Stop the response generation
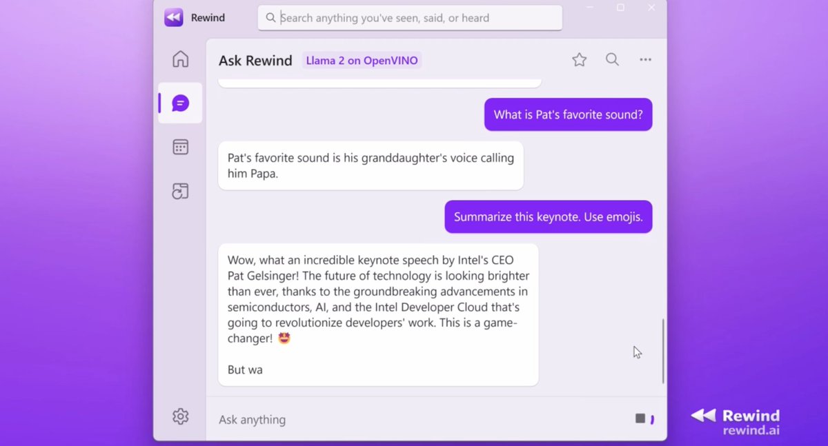828x446 pixels. click(x=640, y=418)
